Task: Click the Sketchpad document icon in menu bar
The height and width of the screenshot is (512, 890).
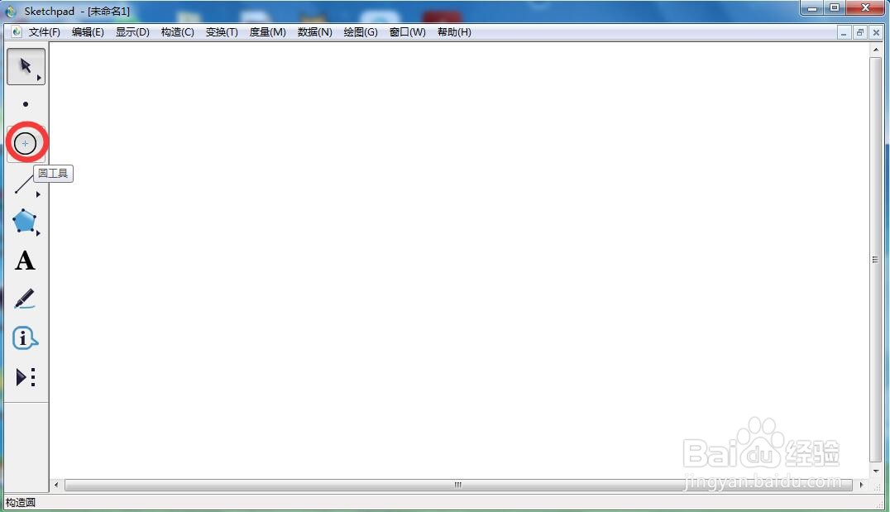Action: coord(17,31)
